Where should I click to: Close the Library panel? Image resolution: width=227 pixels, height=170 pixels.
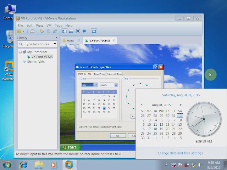pyautogui.click(x=57, y=38)
